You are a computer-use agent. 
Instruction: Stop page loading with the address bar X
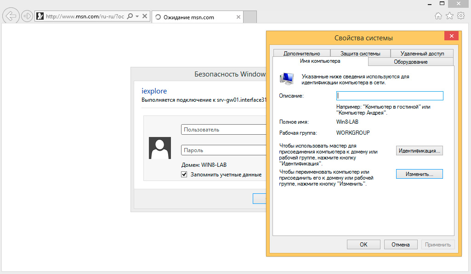[x=144, y=16]
